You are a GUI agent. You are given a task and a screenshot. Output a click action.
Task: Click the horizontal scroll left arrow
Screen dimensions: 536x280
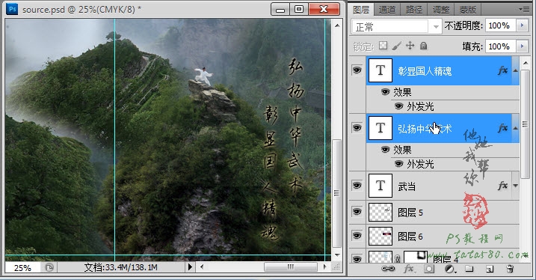(202, 267)
